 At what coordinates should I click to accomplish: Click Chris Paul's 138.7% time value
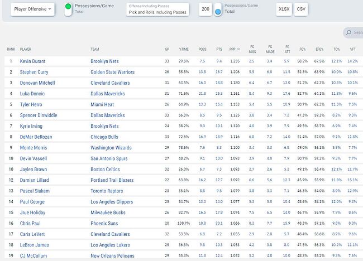click(x=184, y=224)
